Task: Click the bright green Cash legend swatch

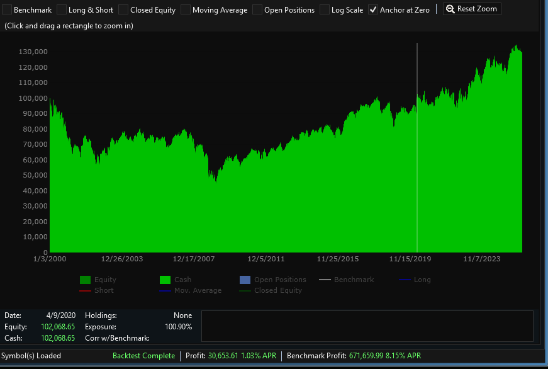Action: click(165, 280)
